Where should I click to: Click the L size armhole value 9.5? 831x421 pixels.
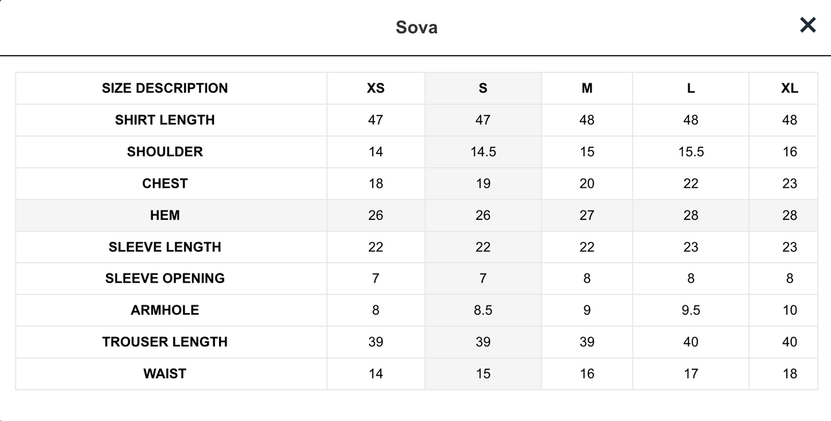(x=691, y=310)
